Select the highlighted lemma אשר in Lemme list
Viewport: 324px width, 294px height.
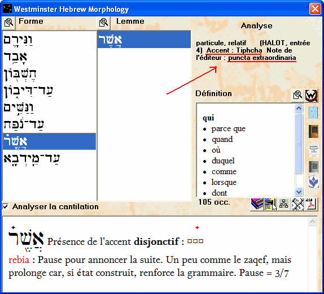(x=144, y=40)
